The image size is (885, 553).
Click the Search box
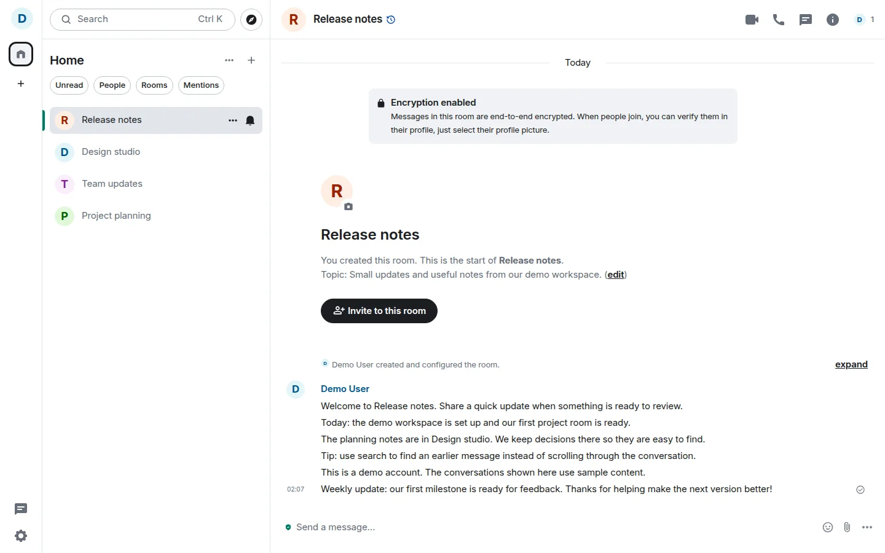tap(143, 20)
